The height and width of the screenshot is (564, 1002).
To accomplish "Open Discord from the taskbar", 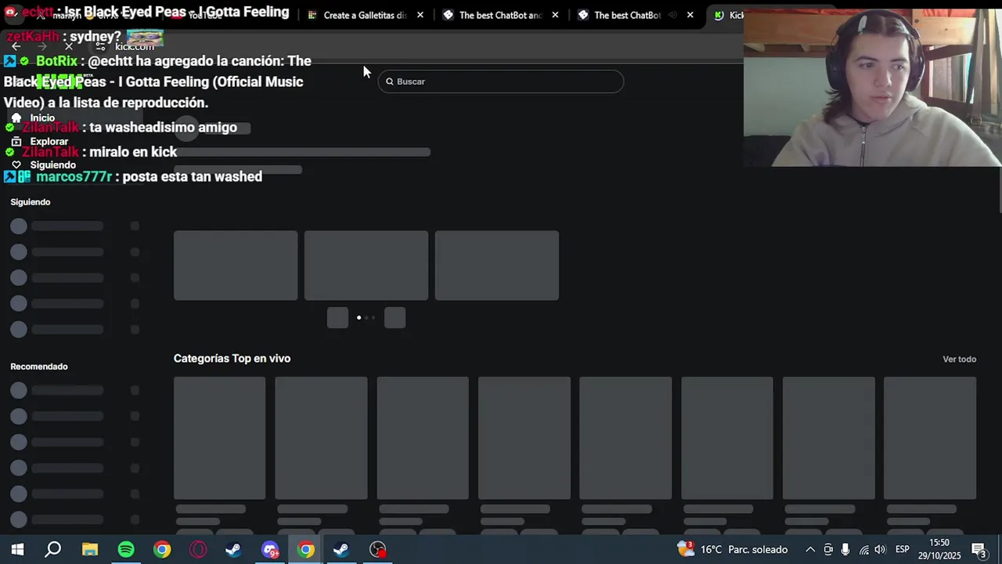I will click(x=270, y=549).
